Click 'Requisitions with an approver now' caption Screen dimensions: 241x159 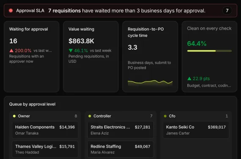(27, 59)
